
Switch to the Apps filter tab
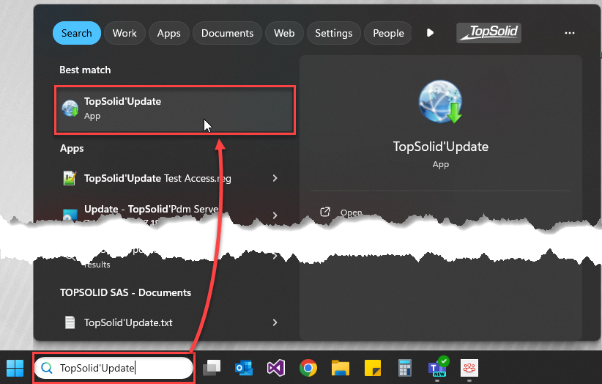click(169, 33)
